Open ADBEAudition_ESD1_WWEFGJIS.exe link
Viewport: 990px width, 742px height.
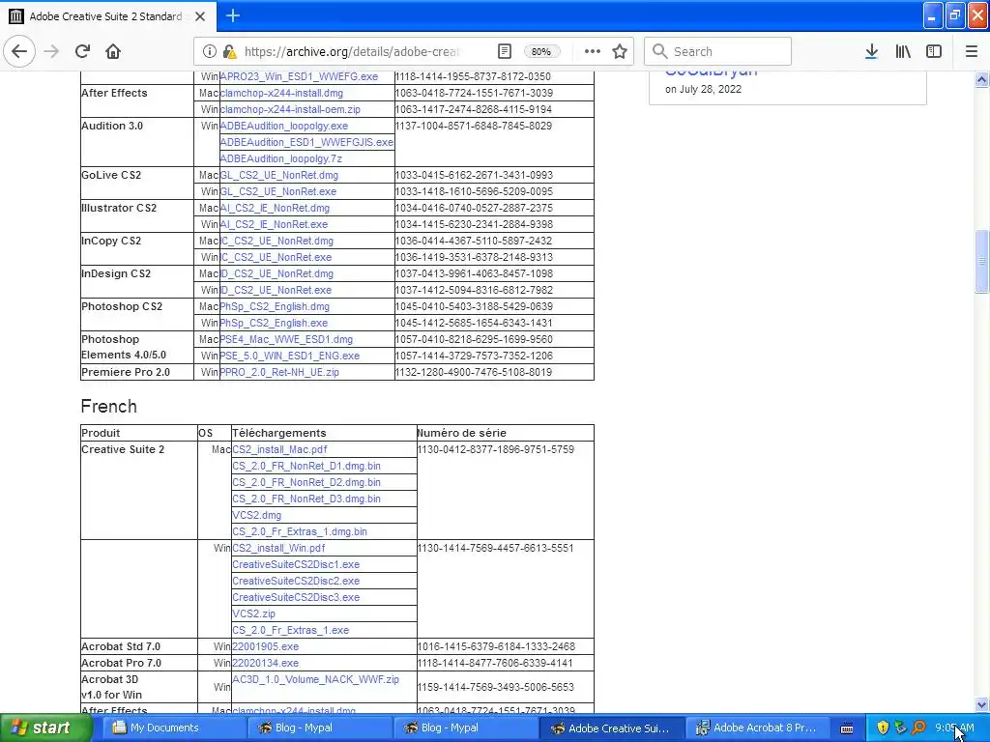306,142
